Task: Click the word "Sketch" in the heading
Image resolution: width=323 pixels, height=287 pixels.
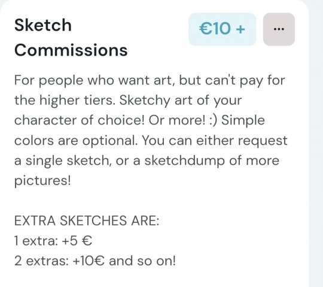Action: [x=43, y=25]
